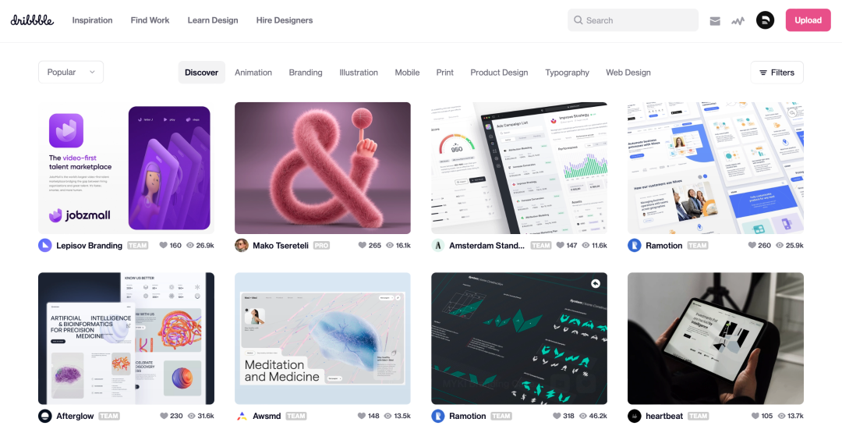
Task: Click the Dribbble logo
Action: click(x=32, y=20)
